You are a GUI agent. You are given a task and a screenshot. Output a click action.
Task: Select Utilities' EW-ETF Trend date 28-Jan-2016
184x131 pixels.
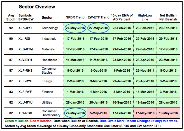click(99, 102)
